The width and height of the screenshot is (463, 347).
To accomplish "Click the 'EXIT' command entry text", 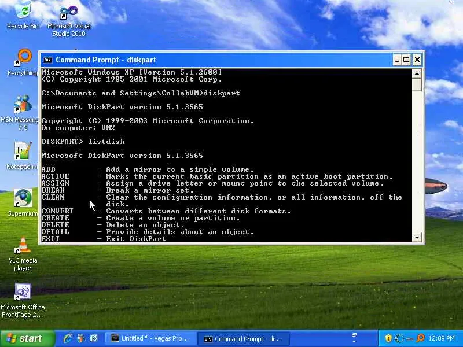I will coord(50,239).
